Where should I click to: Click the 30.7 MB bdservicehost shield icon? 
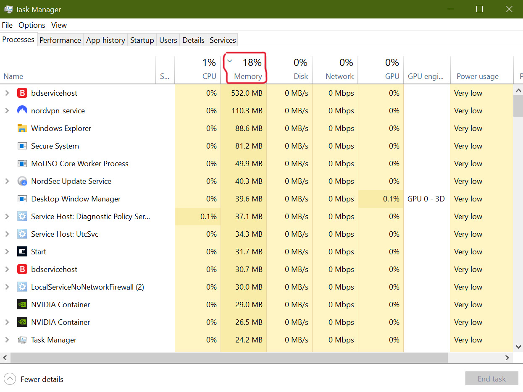click(22, 269)
